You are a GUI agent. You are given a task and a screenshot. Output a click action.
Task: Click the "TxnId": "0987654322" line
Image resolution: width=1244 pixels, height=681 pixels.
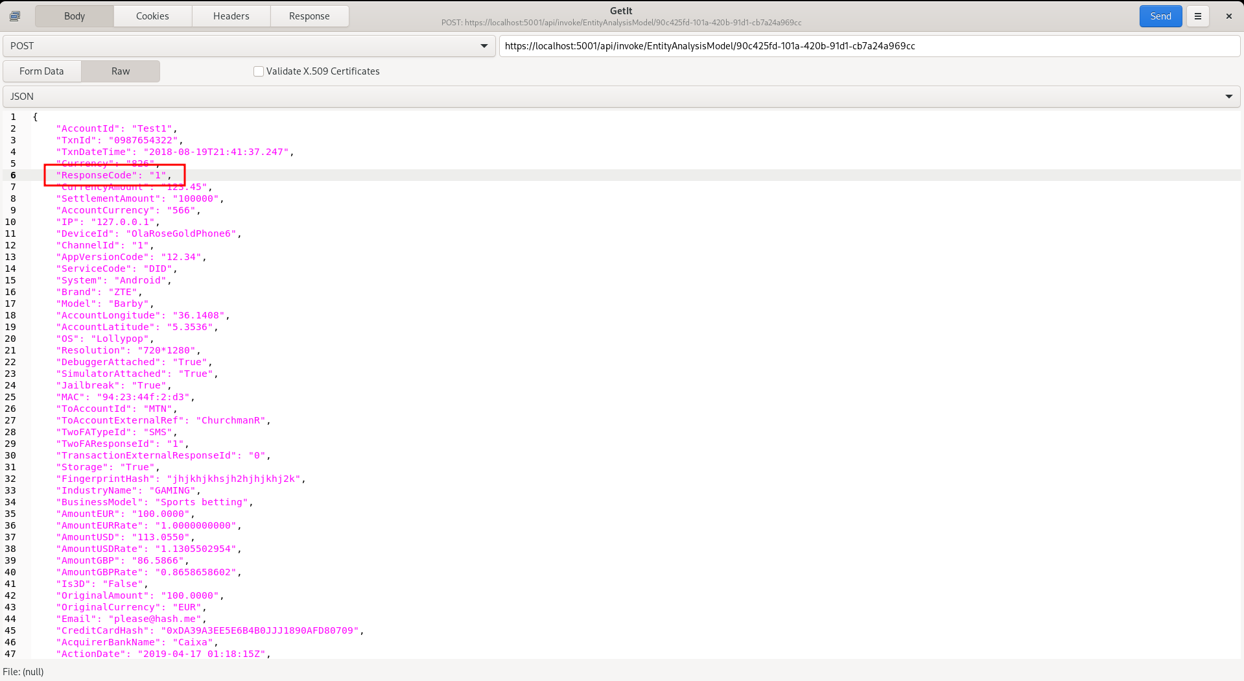point(119,140)
